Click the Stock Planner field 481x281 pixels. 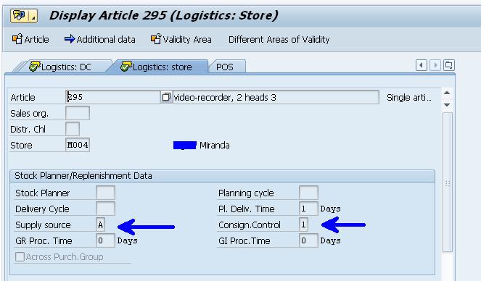105,193
